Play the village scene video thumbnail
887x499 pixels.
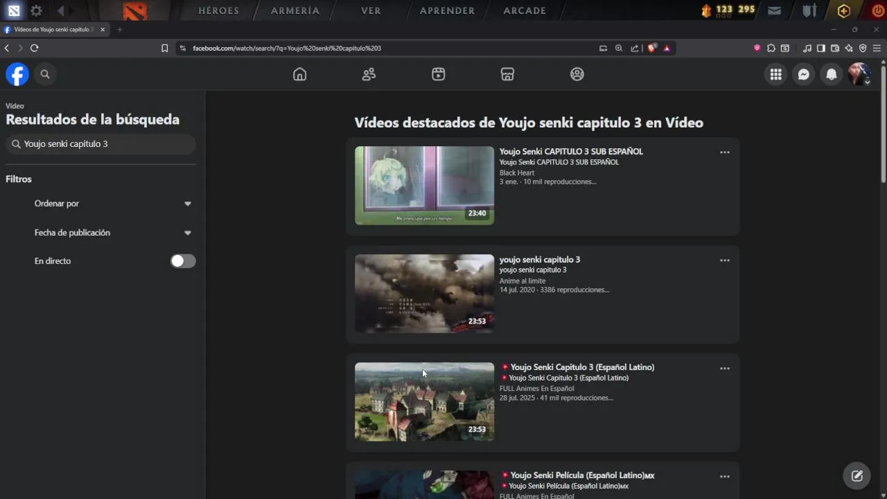coord(424,401)
